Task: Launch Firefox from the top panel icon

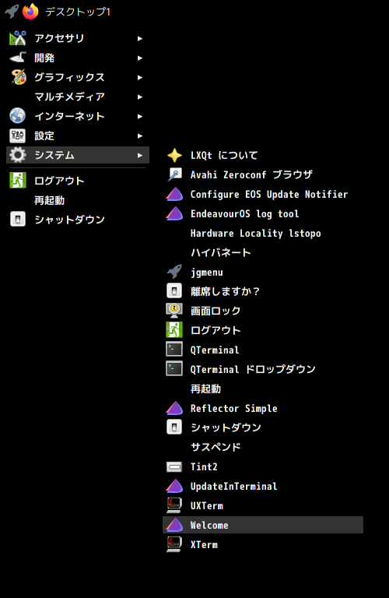Action: pyautogui.click(x=30, y=12)
